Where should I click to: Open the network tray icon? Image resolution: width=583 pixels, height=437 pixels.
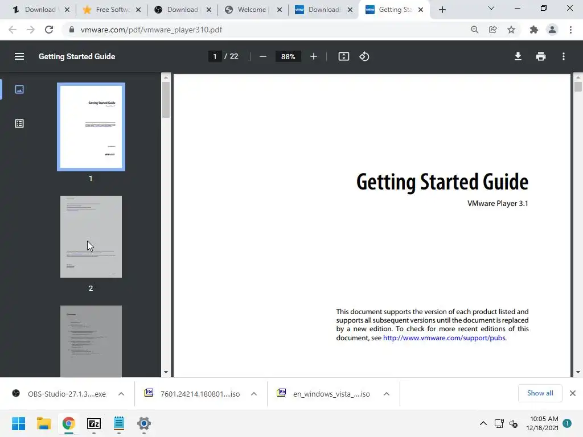(x=499, y=423)
